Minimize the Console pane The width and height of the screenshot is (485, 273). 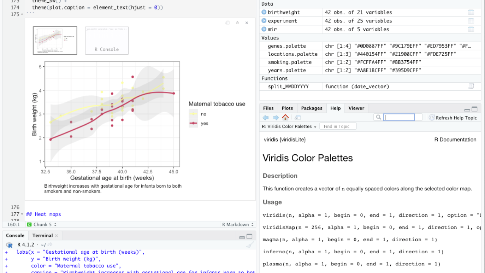[x=242, y=237]
